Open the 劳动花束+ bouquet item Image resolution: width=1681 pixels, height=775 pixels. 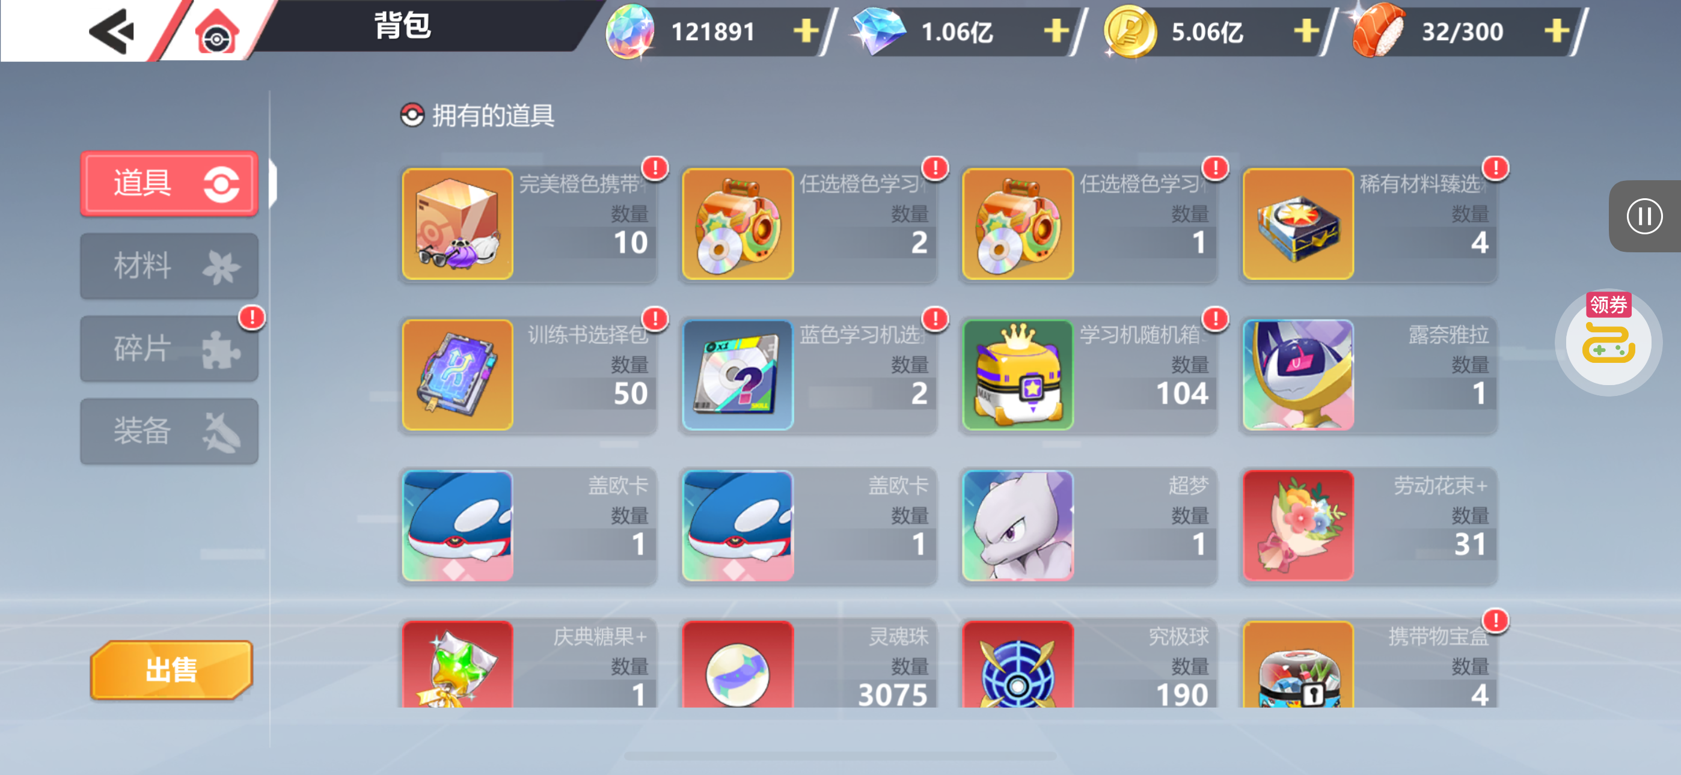(1369, 526)
